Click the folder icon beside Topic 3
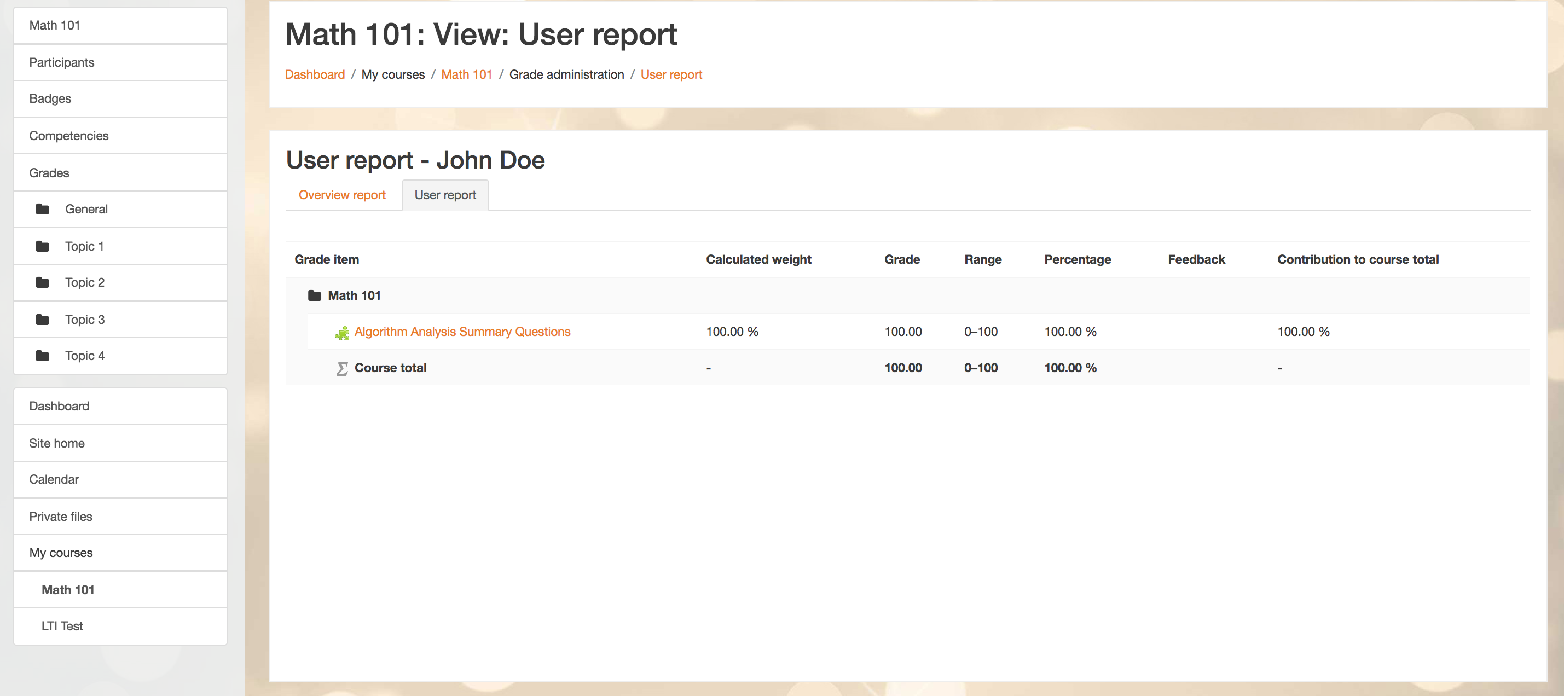This screenshot has width=1564, height=696. [x=43, y=320]
